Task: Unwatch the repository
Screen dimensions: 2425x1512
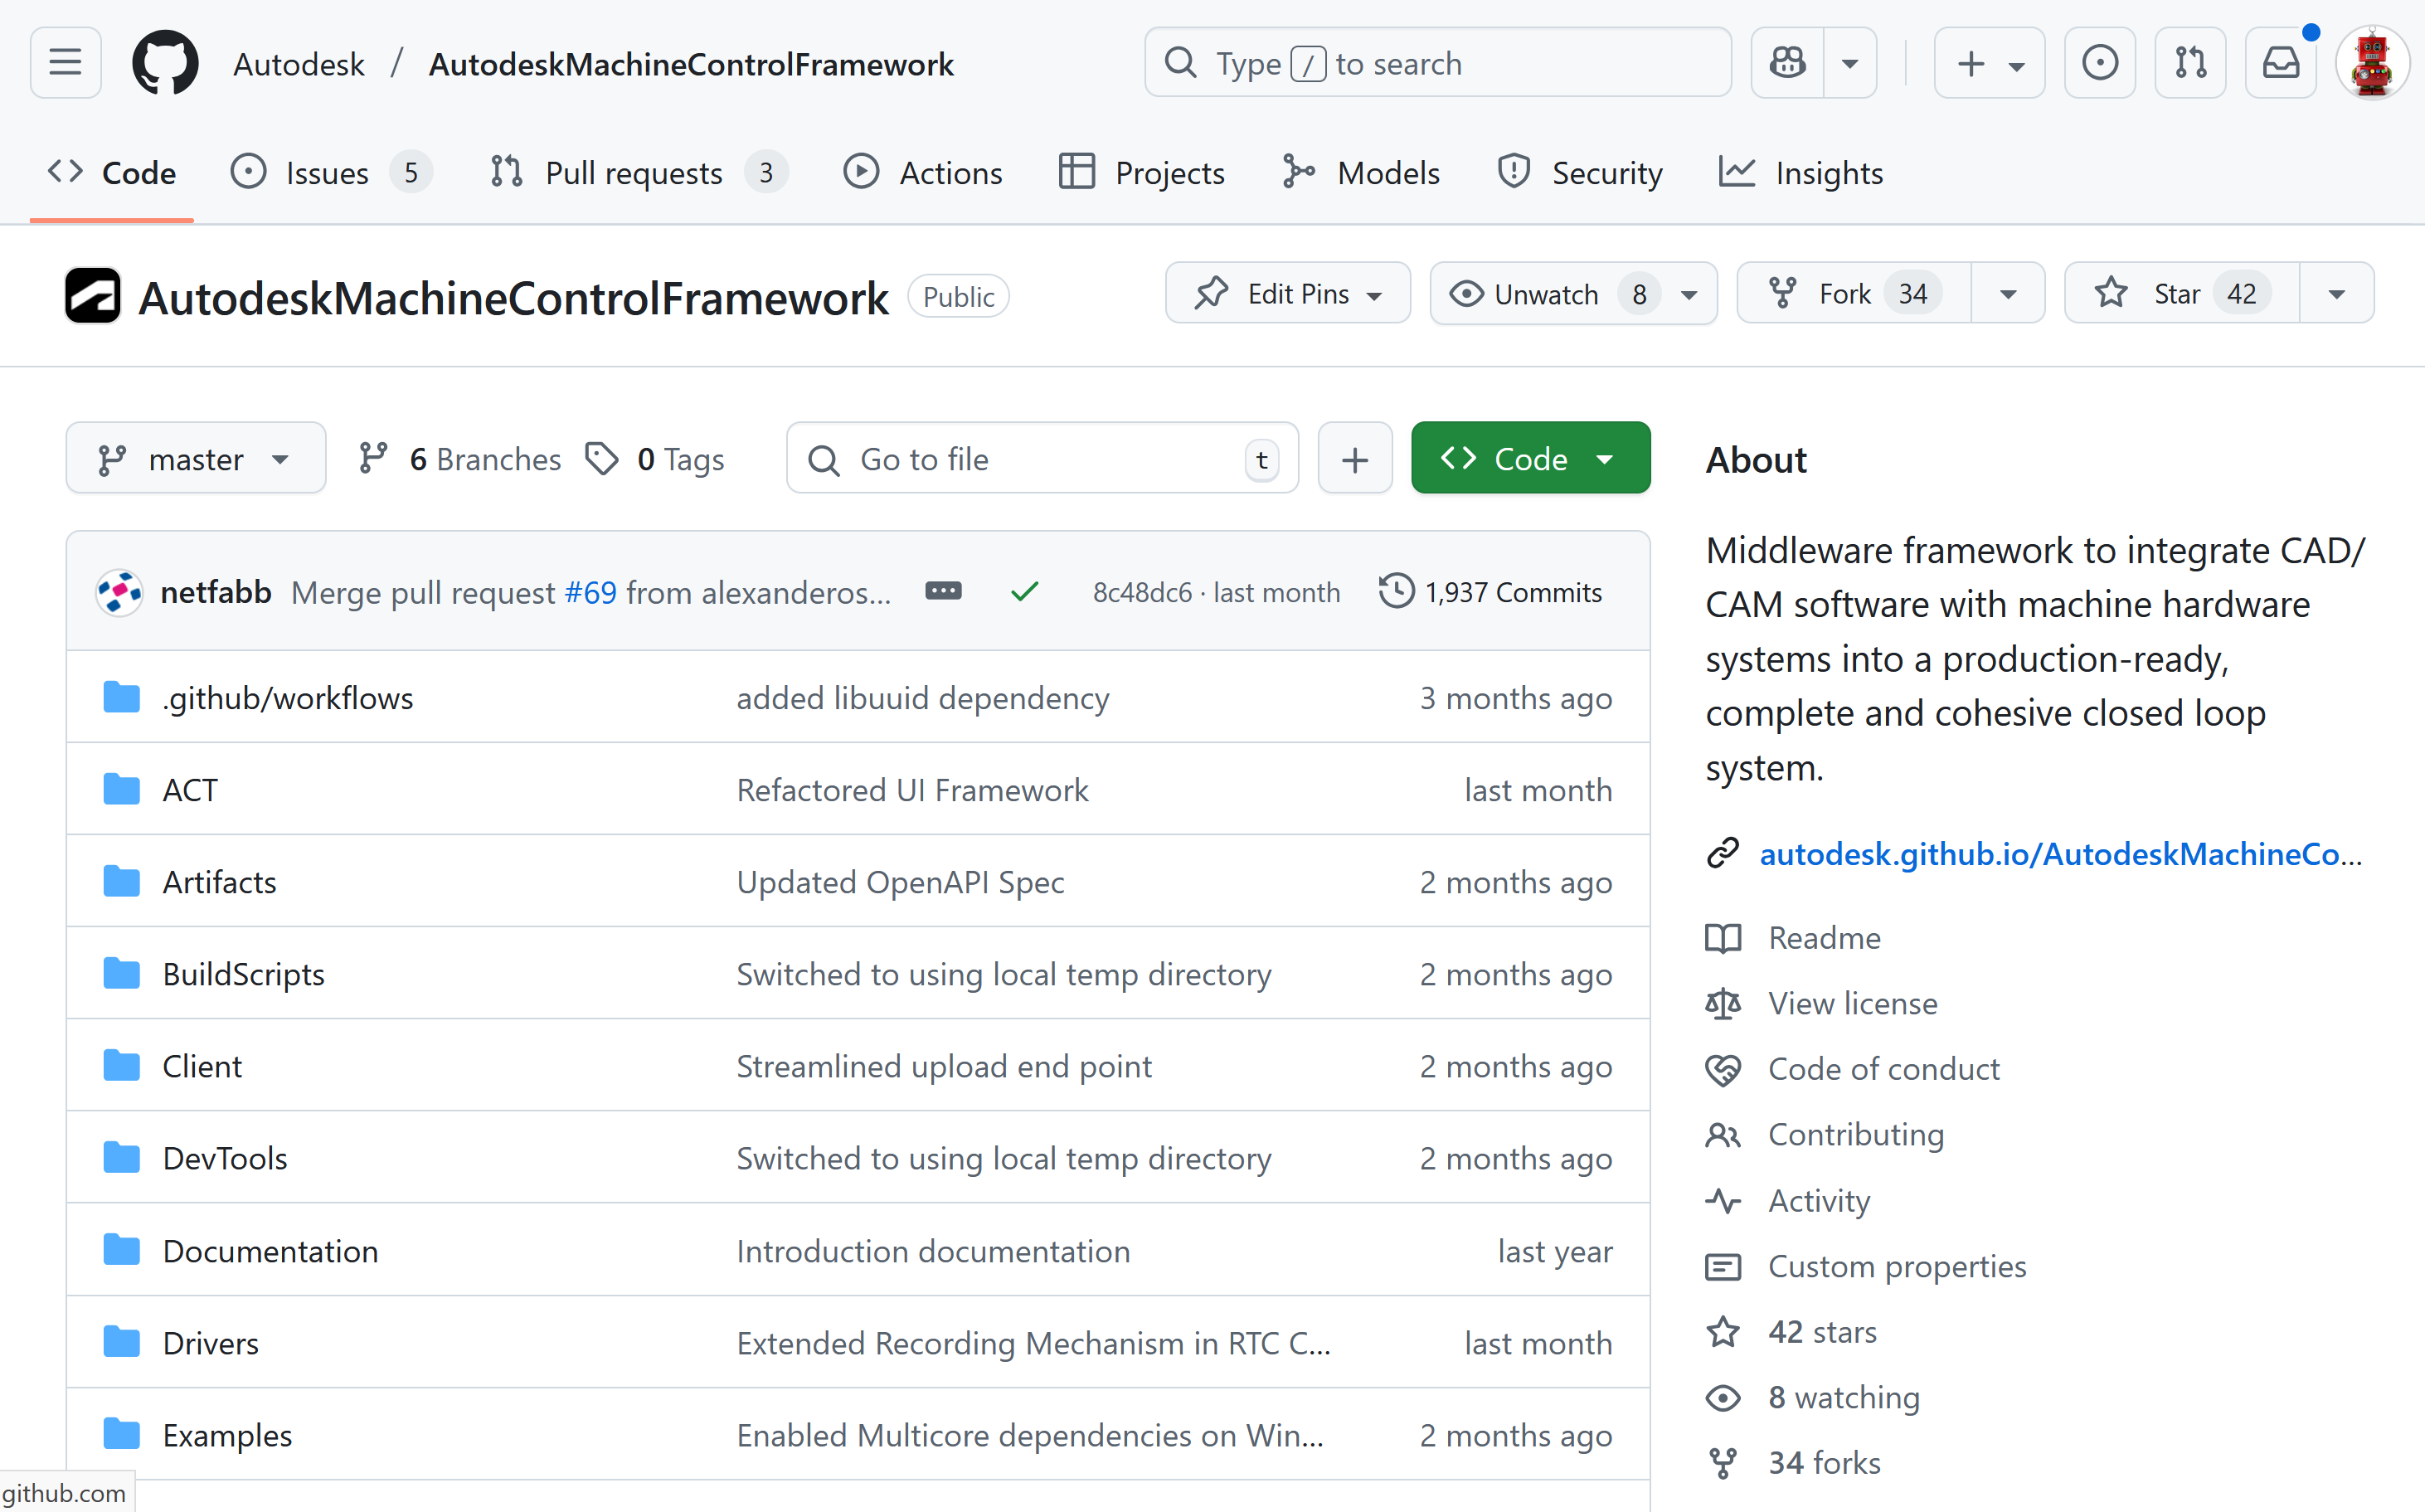Action: pos(1546,294)
